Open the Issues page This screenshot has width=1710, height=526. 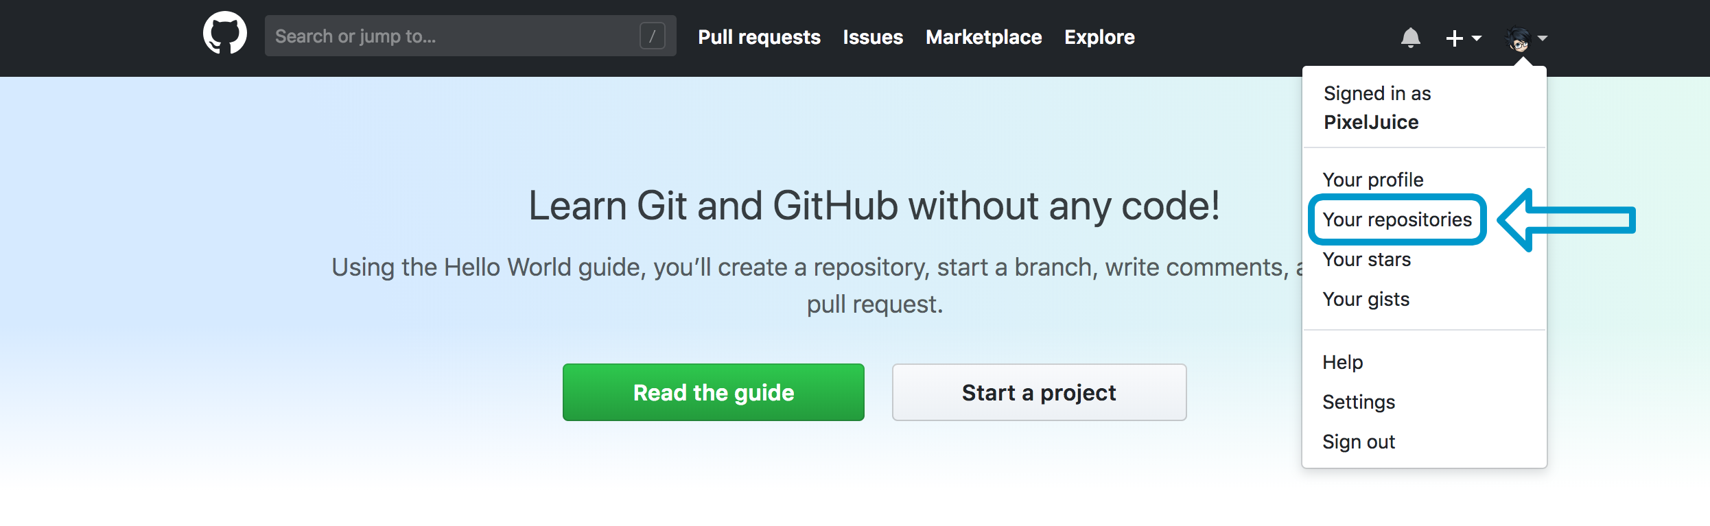click(x=873, y=37)
